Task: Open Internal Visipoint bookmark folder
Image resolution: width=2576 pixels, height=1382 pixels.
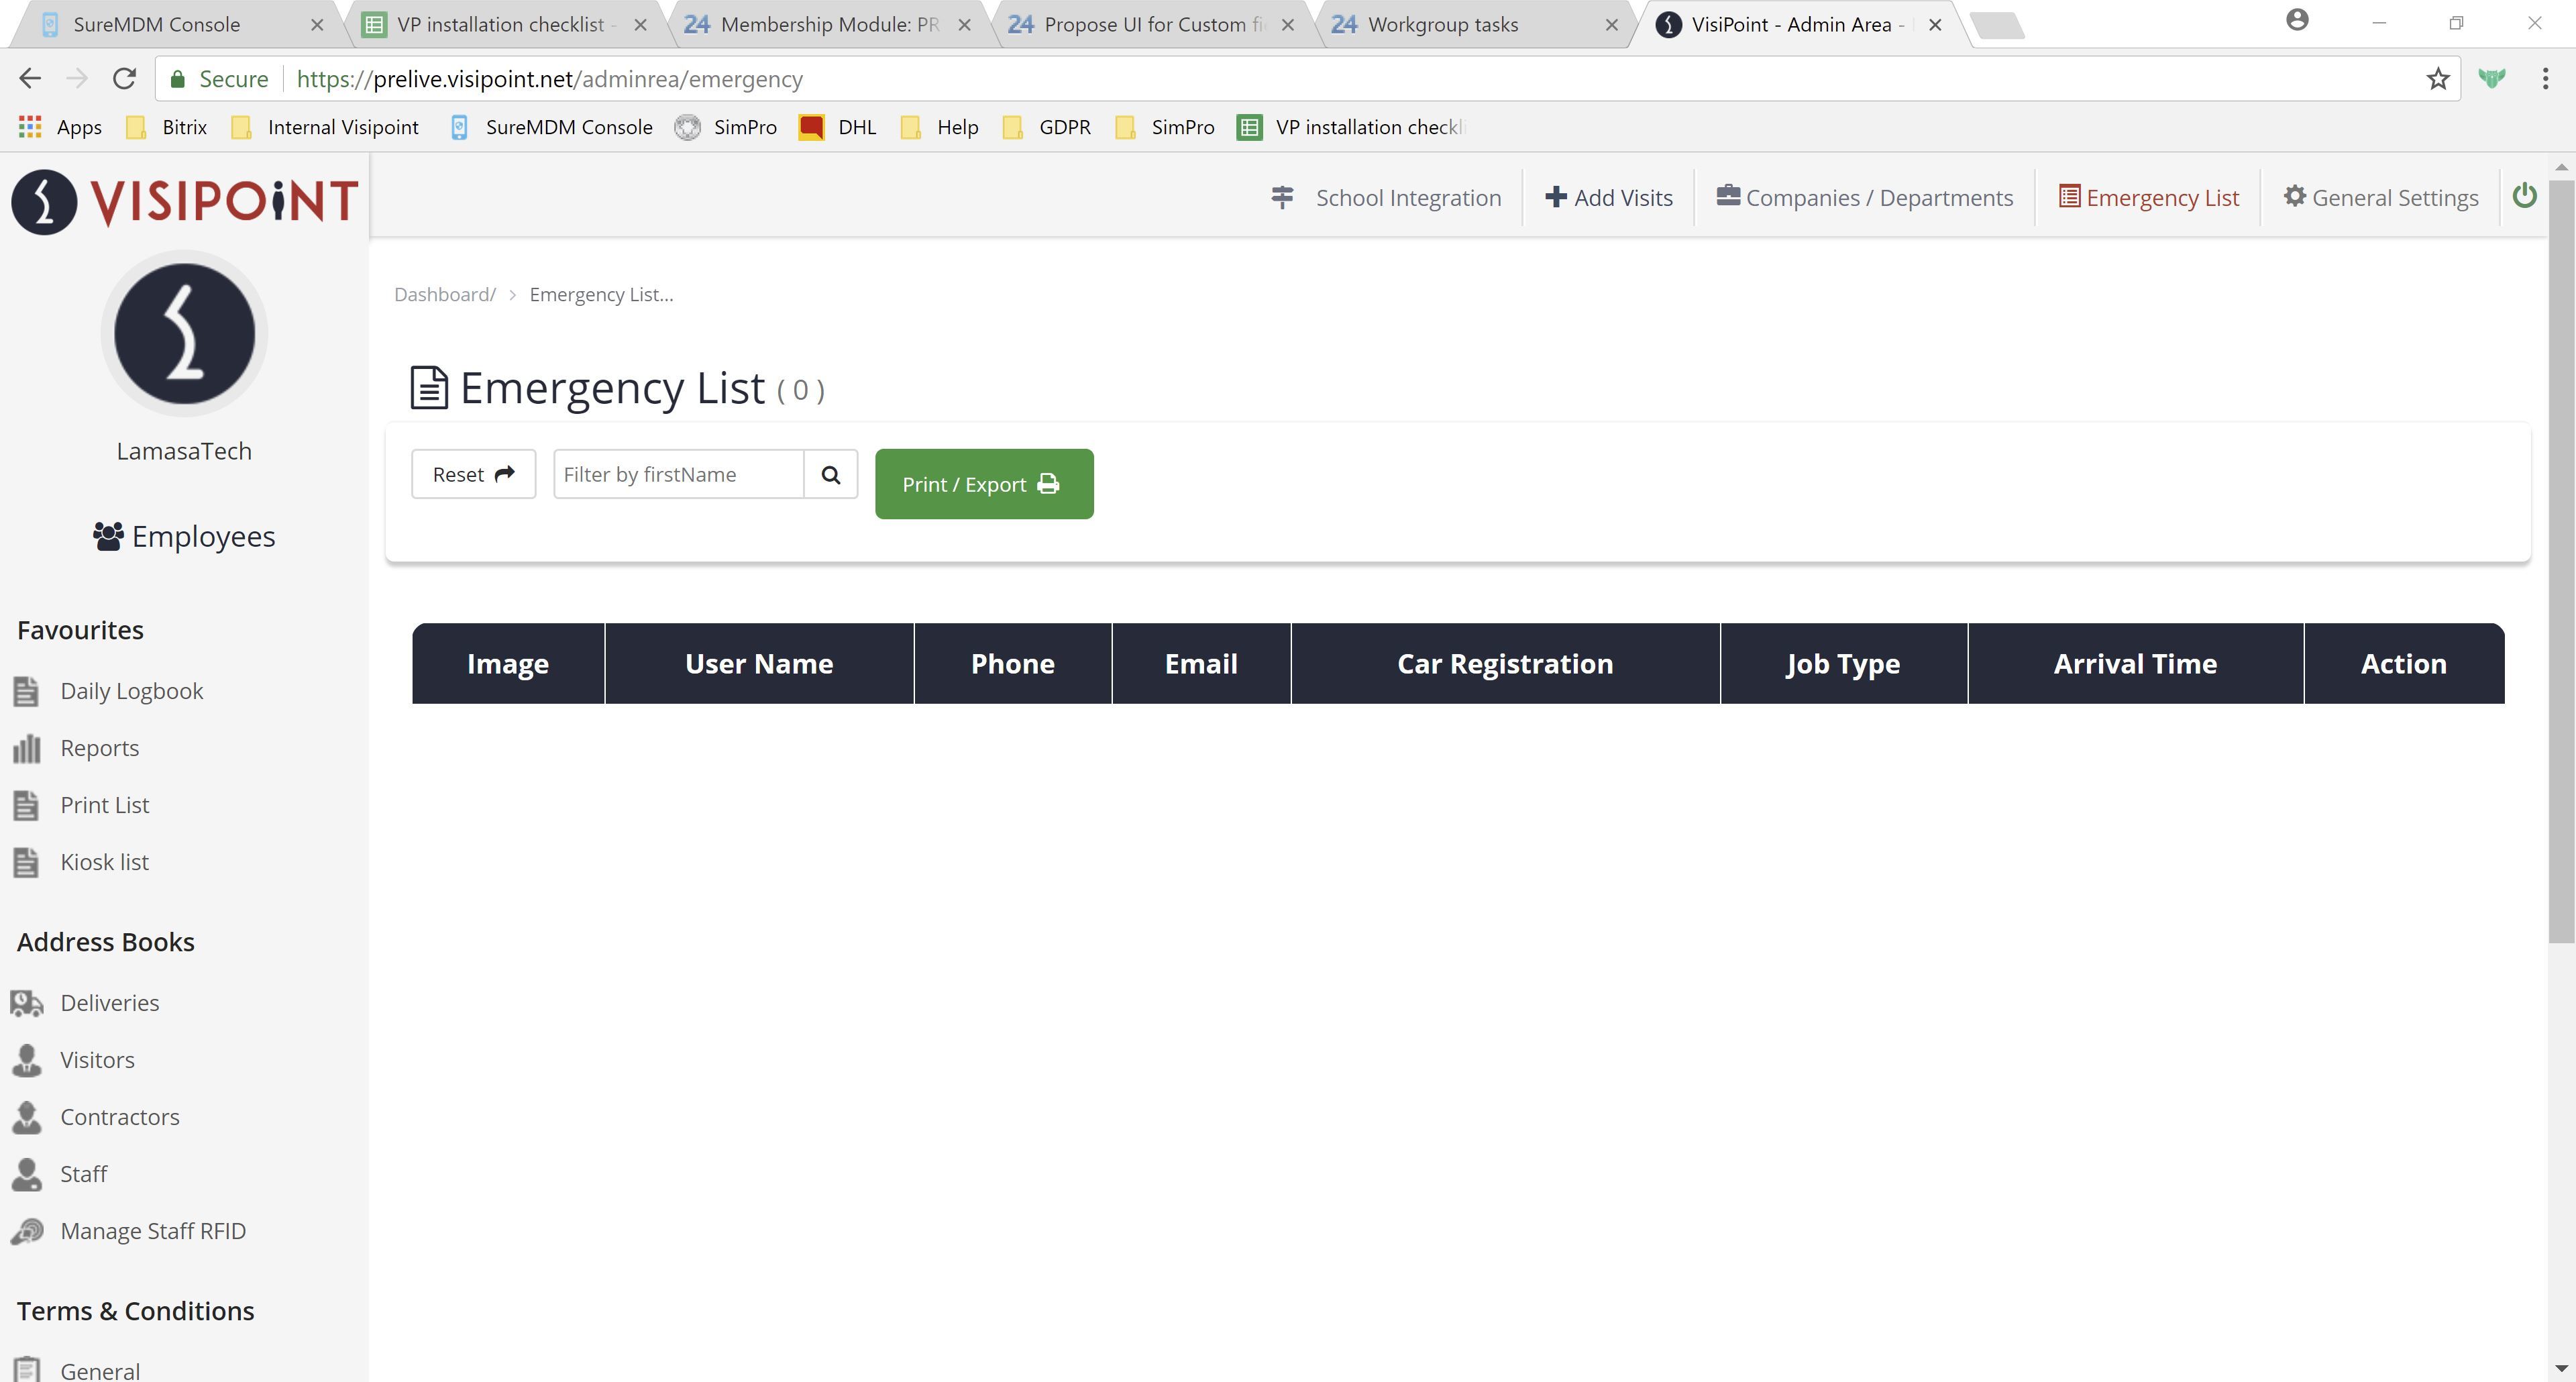Action: 325,127
